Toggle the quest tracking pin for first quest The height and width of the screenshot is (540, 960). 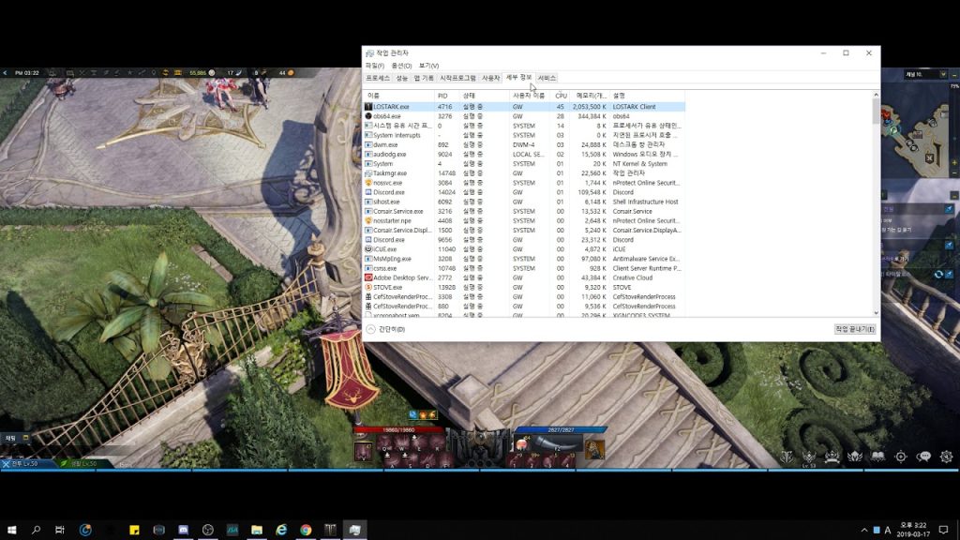949,208
